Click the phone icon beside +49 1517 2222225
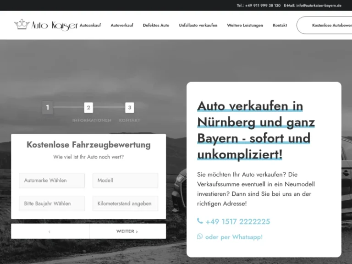The width and height of the screenshot is (352, 264). pyautogui.click(x=200, y=221)
